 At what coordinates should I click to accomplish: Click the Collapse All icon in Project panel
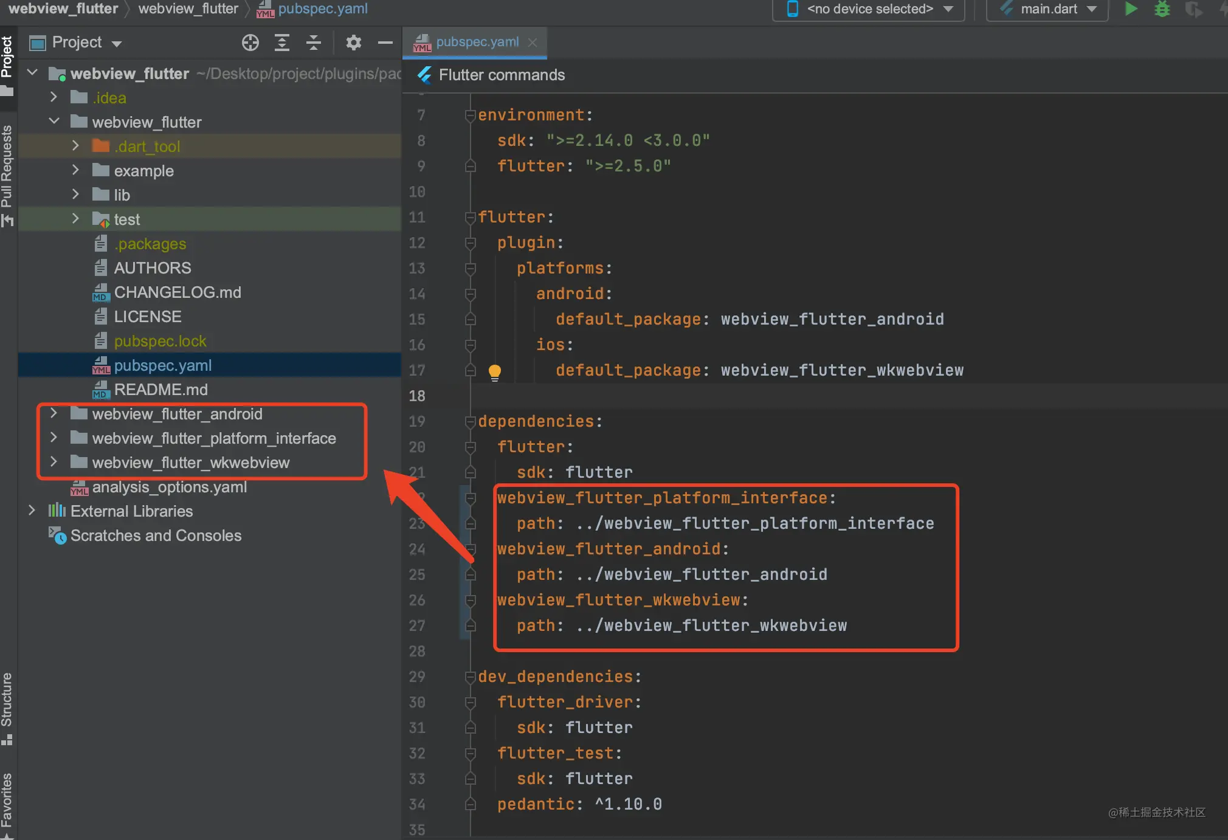tap(314, 43)
